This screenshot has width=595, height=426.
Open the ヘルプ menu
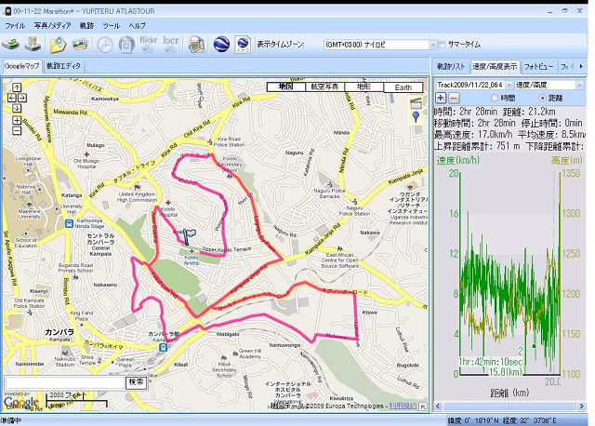137,26
